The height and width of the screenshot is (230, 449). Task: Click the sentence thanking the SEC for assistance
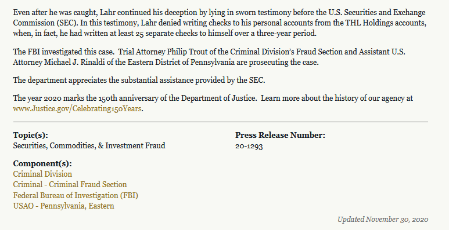[x=139, y=81]
